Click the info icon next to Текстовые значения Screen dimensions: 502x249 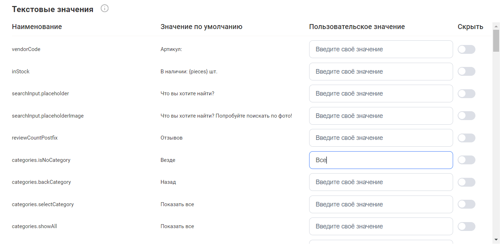point(105,9)
